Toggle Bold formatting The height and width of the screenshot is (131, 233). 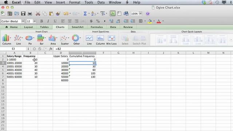click(42, 21)
